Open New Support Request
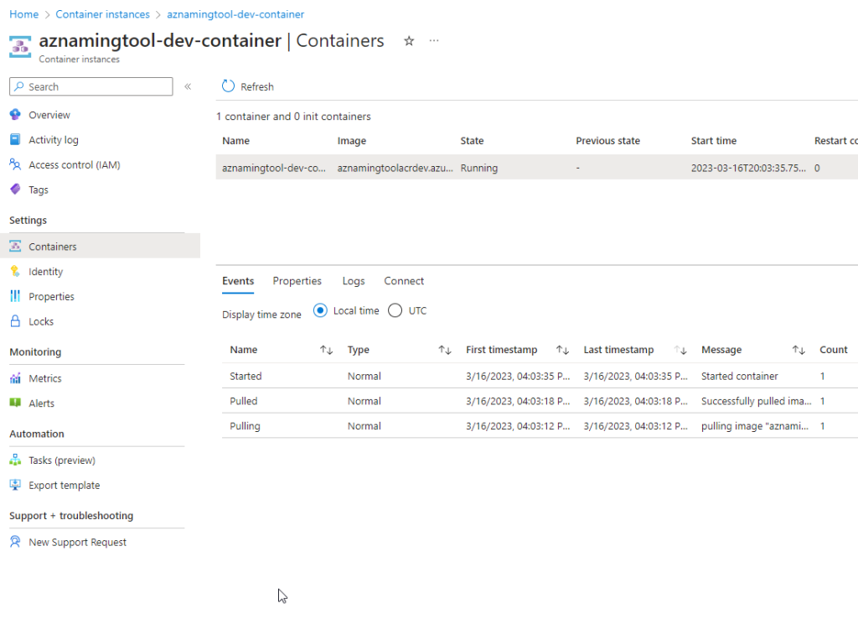The height and width of the screenshot is (619, 858). [78, 543]
